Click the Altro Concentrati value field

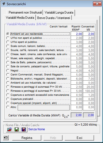click(x=89, y=107)
